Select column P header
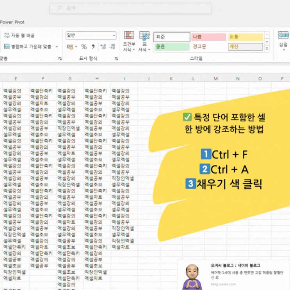 [x=282, y=78]
